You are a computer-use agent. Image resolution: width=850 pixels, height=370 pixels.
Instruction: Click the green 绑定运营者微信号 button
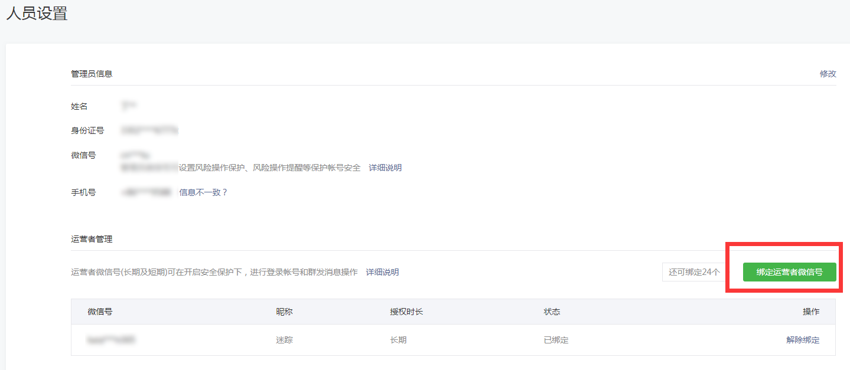pos(789,272)
